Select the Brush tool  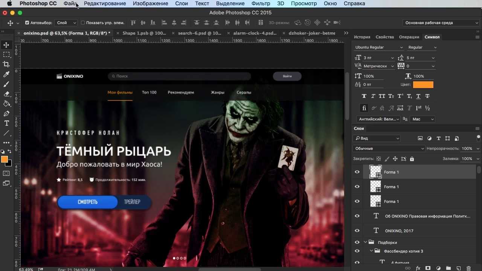(6, 84)
